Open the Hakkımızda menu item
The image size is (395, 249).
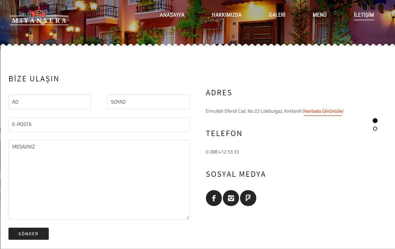226,15
